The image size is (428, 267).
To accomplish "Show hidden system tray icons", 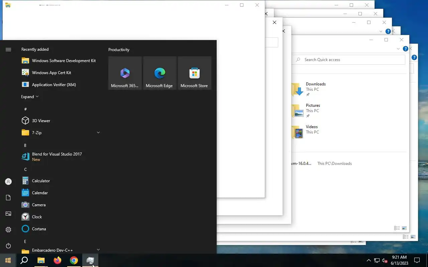I will [368, 260].
